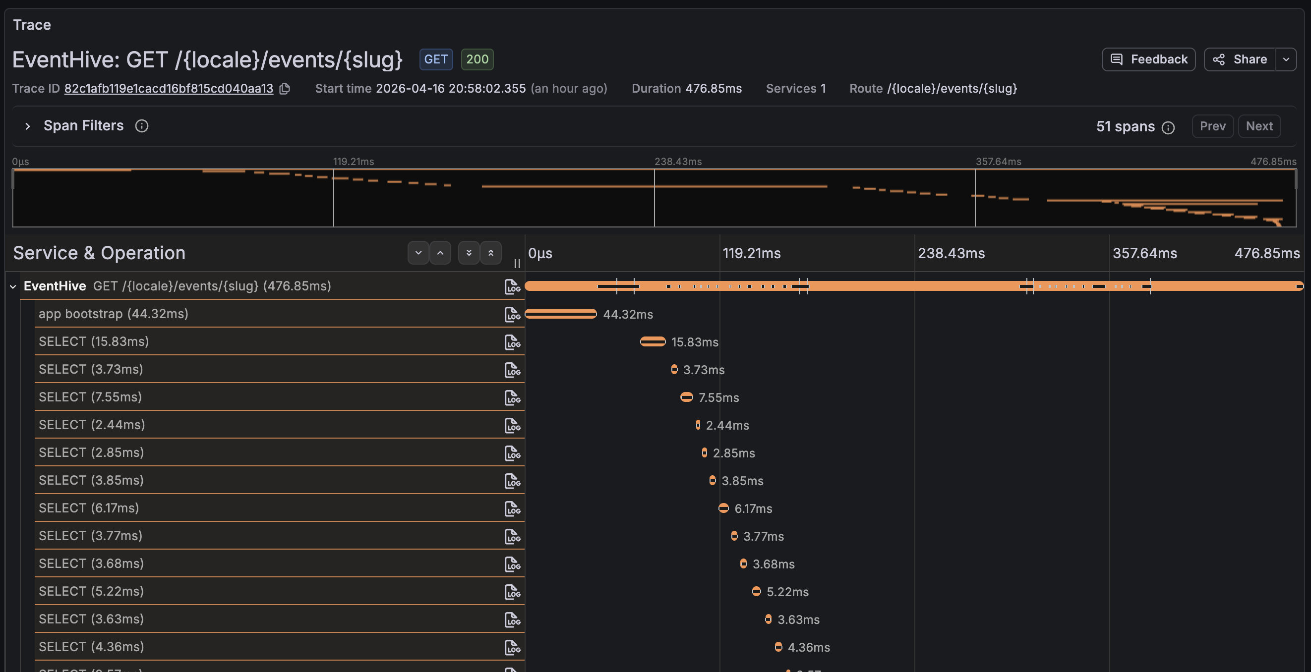Open logs for SELECT (7.55ms) span
The height and width of the screenshot is (672, 1311).
click(x=512, y=397)
